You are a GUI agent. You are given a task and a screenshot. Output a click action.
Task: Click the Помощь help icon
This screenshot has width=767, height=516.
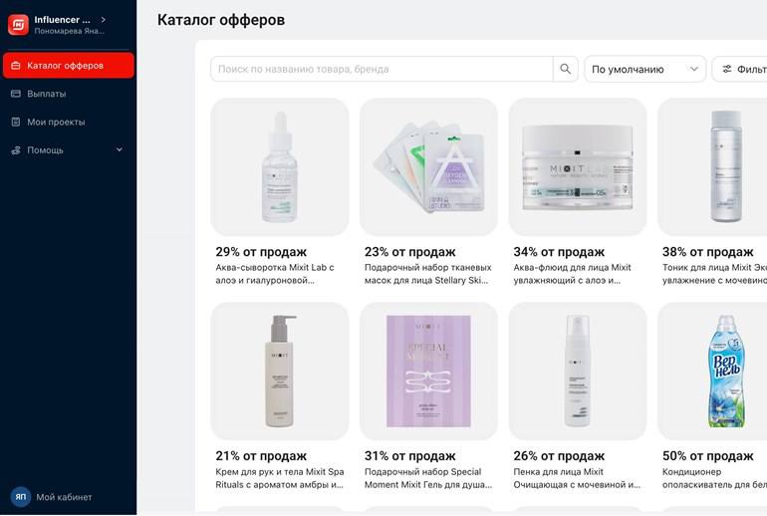pyautogui.click(x=16, y=150)
